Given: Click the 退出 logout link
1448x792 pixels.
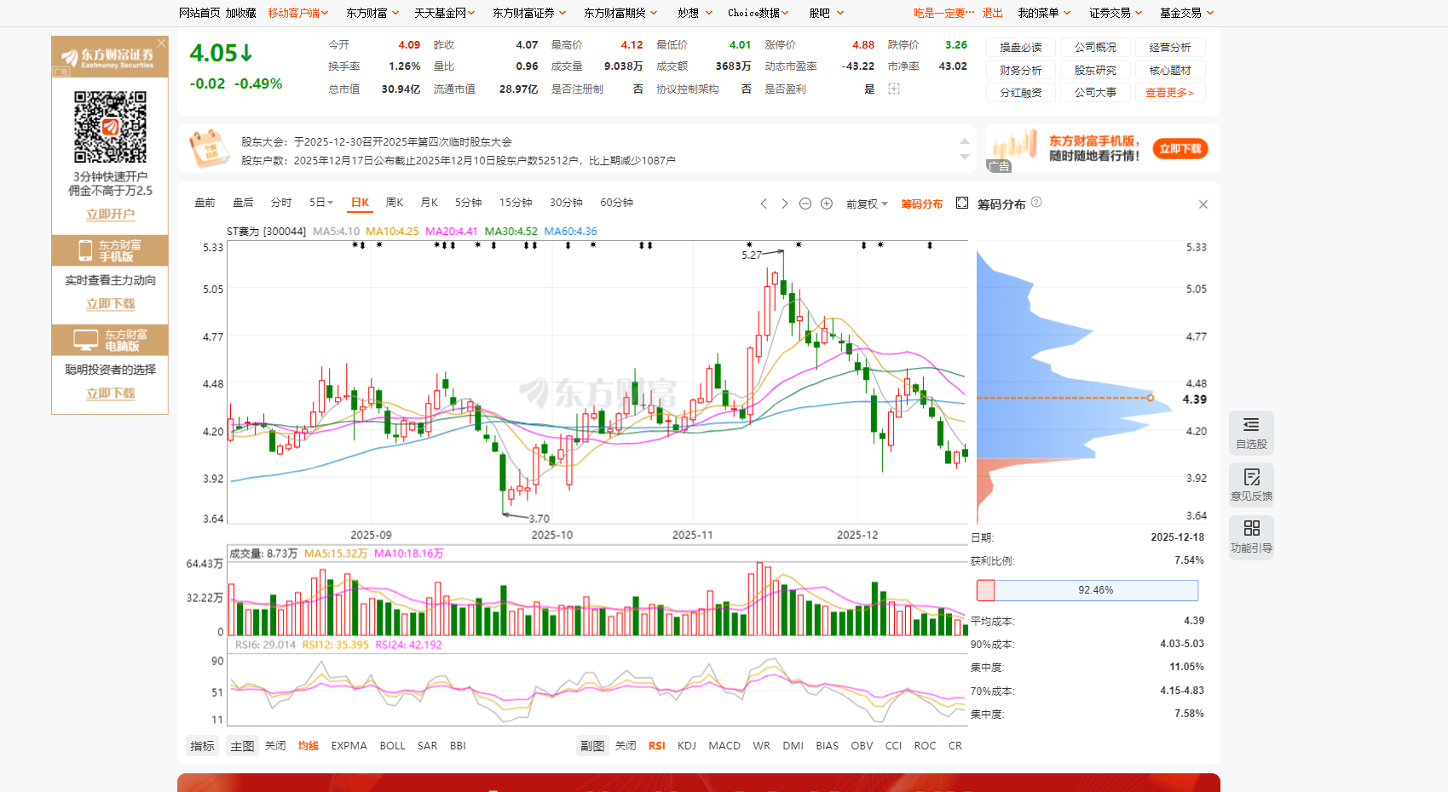Looking at the screenshot, I should (x=993, y=13).
